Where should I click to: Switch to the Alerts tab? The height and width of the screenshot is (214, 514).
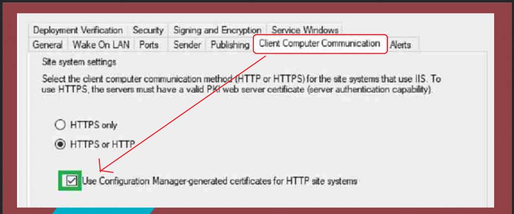click(x=400, y=45)
